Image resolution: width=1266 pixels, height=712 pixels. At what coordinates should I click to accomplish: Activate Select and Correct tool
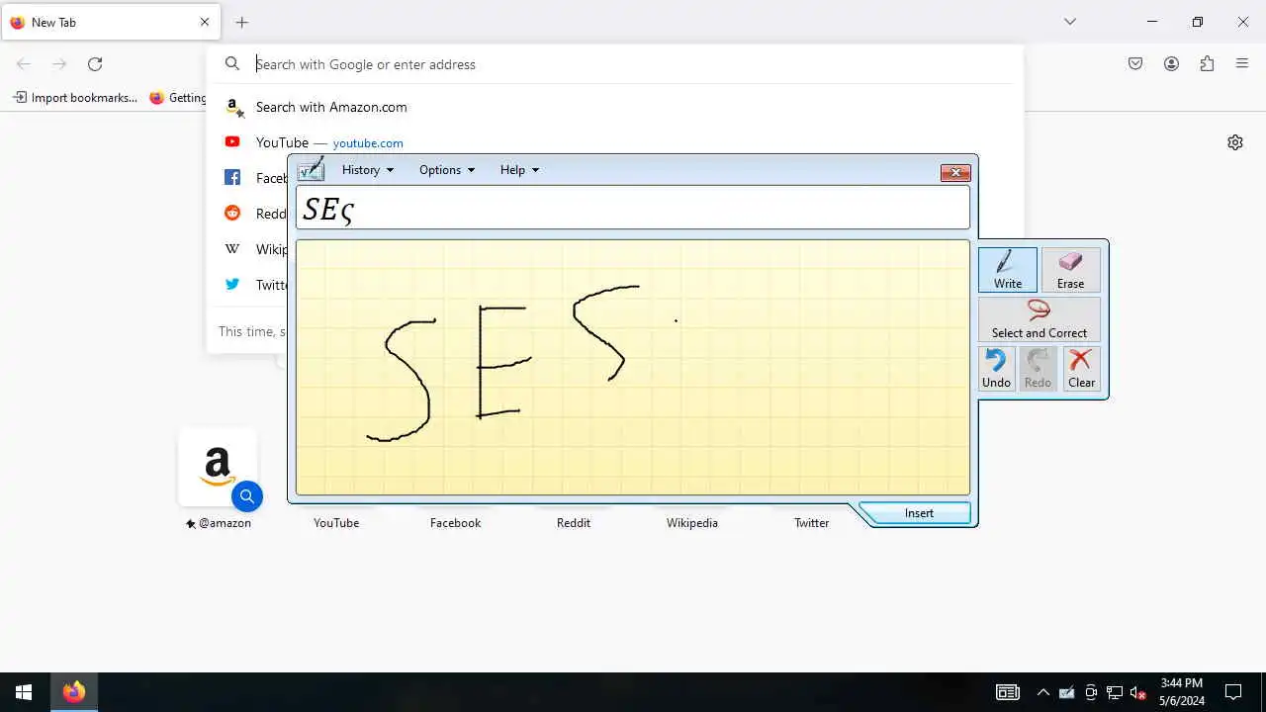[x=1040, y=318]
